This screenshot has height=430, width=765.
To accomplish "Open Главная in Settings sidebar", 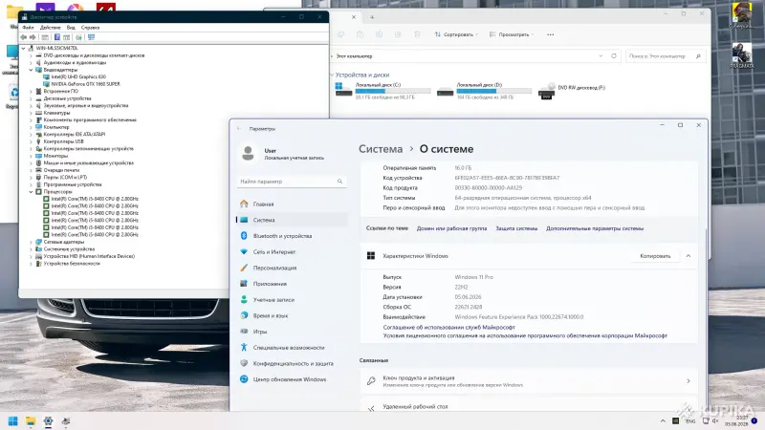I will pos(292,204).
